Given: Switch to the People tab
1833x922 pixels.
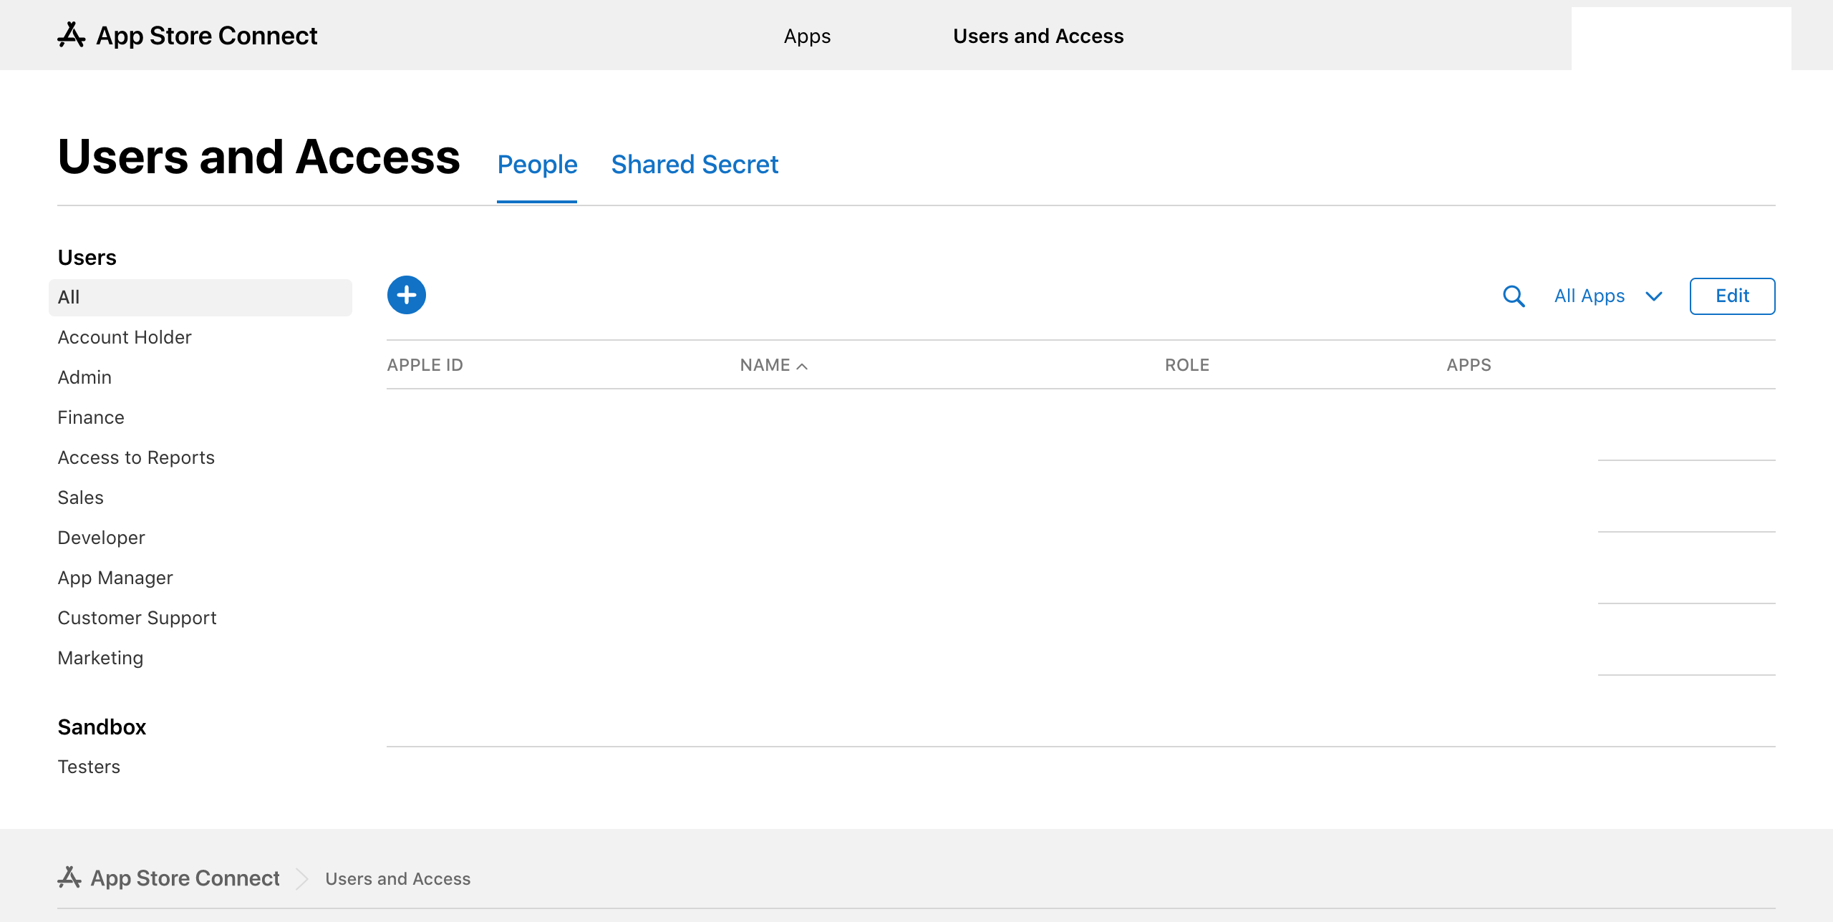Looking at the screenshot, I should point(537,165).
